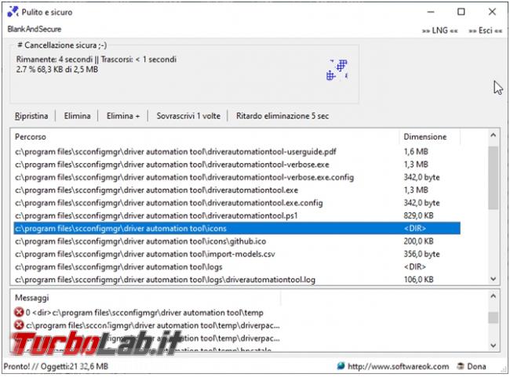Select the logs folder row
The height and width of the screenshot is (377, 510).
237,266
